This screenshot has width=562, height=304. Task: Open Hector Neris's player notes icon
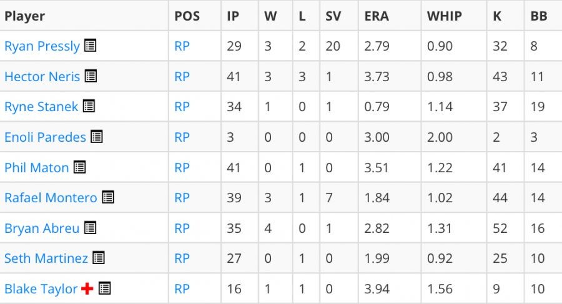(x=91, y=76)
